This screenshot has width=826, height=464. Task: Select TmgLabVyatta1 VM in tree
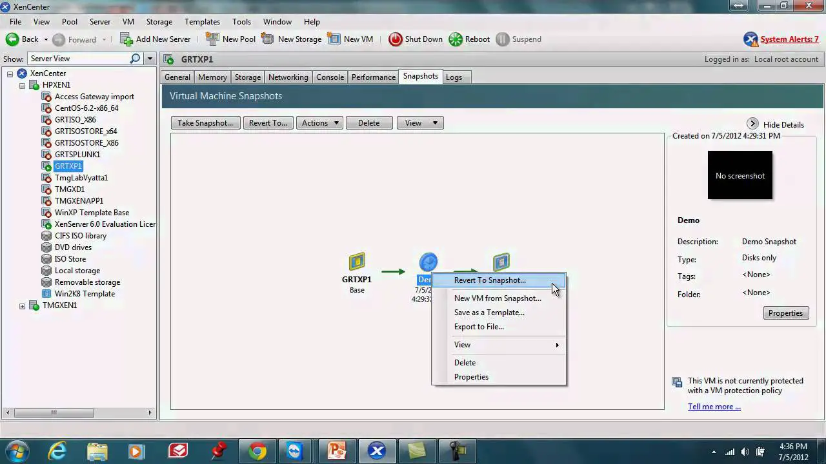click(81, 178)
